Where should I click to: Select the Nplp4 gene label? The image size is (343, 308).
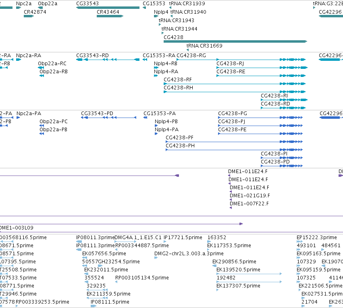tap(161, 12)
